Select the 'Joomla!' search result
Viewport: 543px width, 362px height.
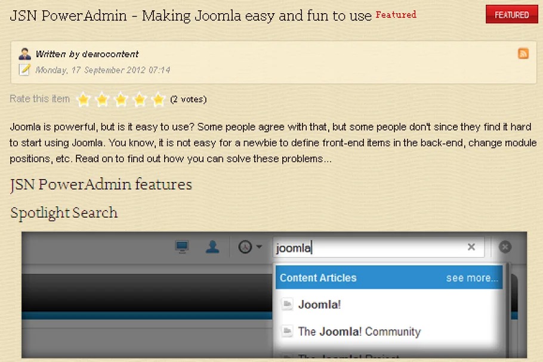[x=319, y=305]
